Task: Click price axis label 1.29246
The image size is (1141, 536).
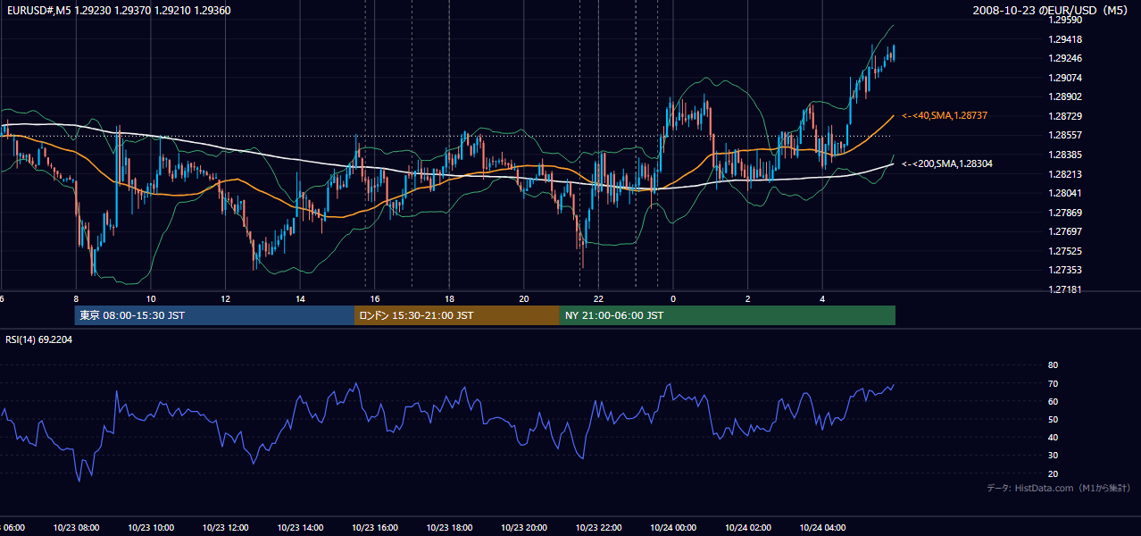Action: click(1065, 59)
